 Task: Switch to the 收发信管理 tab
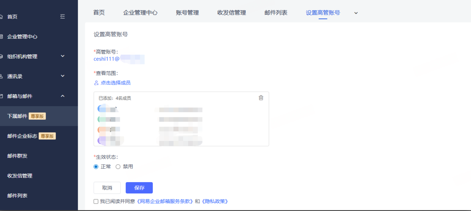pos(232,13)
